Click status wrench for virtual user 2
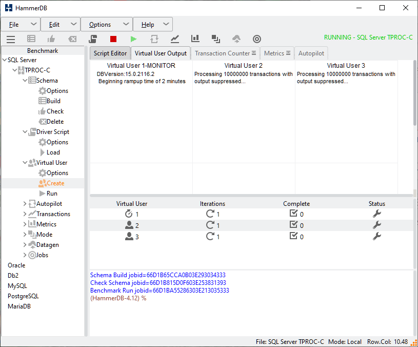Viewport: 418px width, 347px height. (376, 225)
